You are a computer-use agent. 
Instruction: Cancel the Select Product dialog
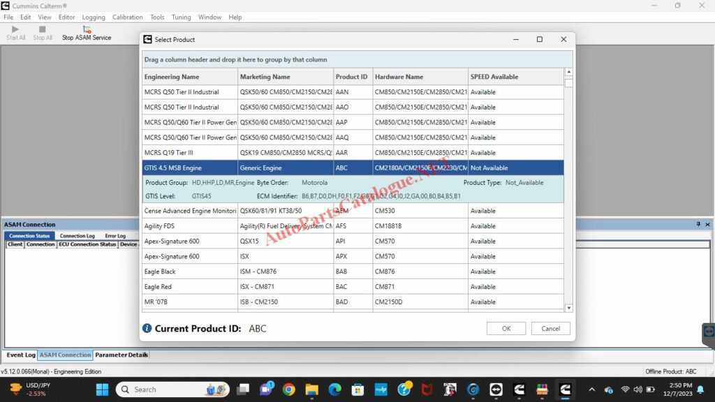pyautogui.click(x=550, y=328)
